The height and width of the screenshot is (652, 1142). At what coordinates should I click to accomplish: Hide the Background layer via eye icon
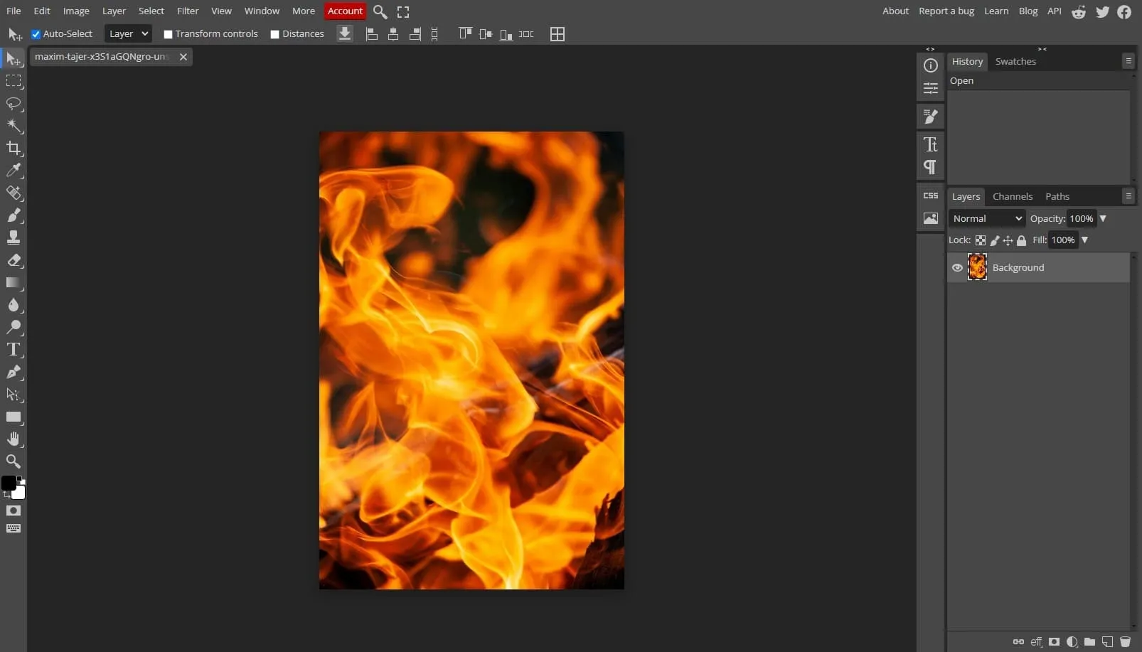click(957, 268)
